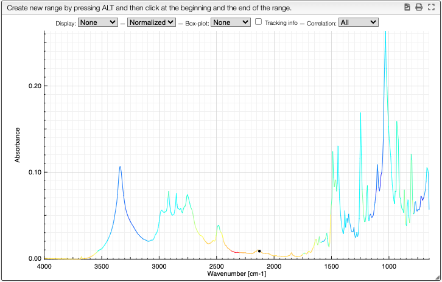Click the blue peak near 3350 wavenumber
442x282 pixels.
coord(120,167)
